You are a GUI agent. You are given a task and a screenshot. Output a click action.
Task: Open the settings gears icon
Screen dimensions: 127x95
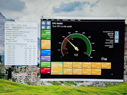point(49,27)
